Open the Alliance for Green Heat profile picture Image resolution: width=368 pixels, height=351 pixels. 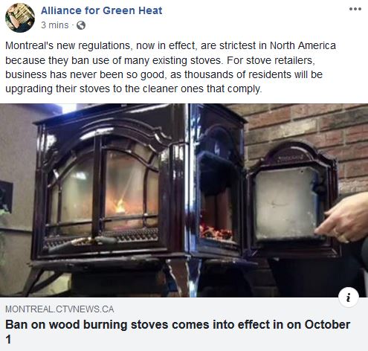20,18
